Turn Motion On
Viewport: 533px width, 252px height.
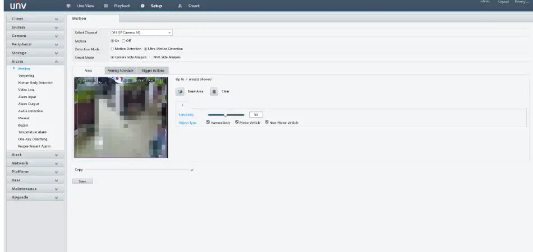tap(112, 41)
